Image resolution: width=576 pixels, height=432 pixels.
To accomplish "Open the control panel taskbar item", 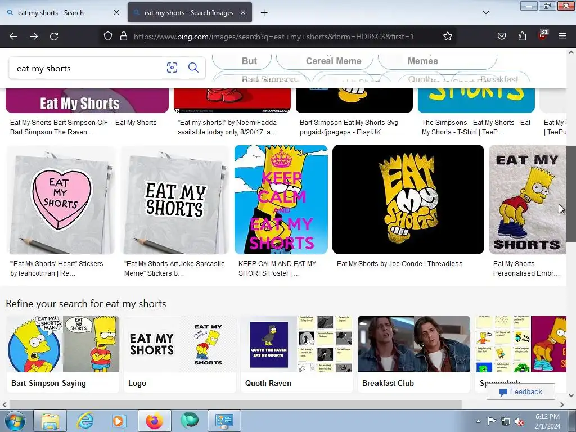I will [x=224, y=421].
